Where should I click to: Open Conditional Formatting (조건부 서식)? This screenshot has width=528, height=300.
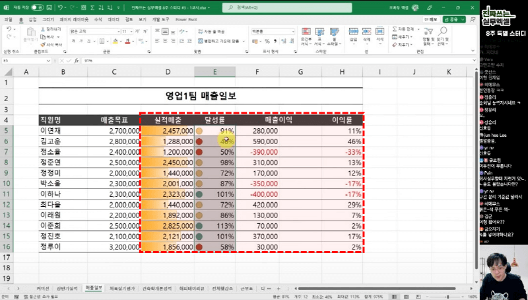(306, 37)
